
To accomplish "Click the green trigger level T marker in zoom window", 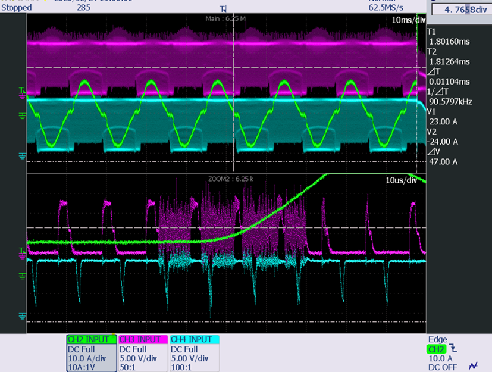I will (21, 251).
